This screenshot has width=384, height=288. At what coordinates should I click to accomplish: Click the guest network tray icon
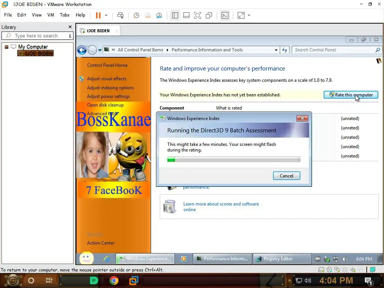pyautogui.click(x=336, y=259)
